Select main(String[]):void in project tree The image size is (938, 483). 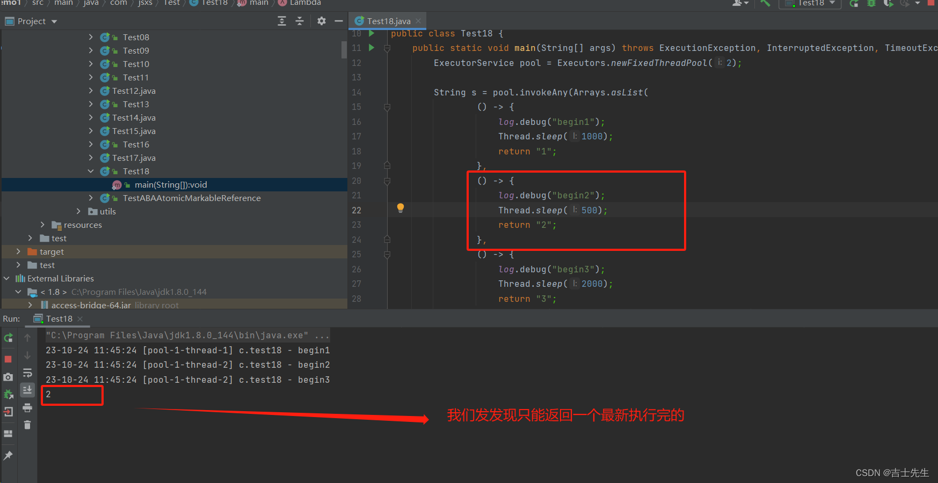(171, 184)
